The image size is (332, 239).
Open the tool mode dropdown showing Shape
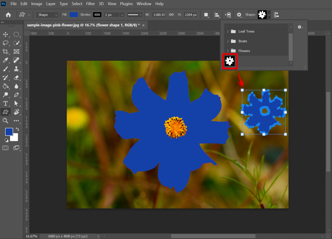coord(47,15)
